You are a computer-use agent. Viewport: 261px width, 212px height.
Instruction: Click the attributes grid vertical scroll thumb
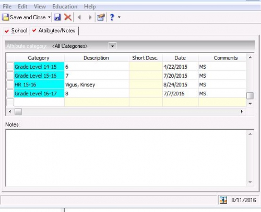click(250, 95)
